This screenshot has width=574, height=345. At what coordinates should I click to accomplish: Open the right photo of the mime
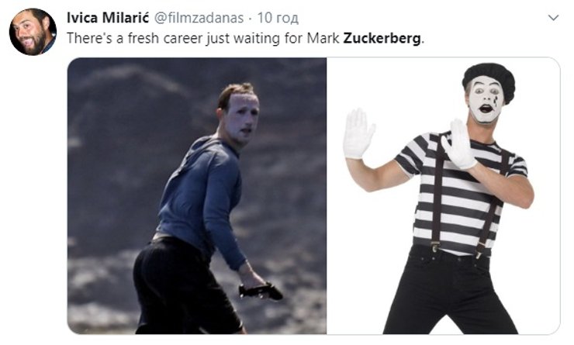click(443, 195)
